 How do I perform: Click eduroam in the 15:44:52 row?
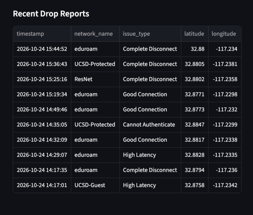(95, 49)
